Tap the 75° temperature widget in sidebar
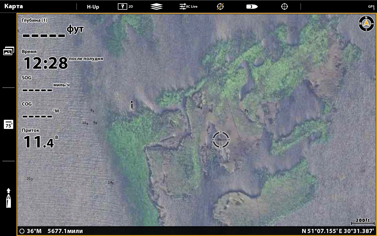The height and width of the screenshot is (236, 377). [9, 124]
